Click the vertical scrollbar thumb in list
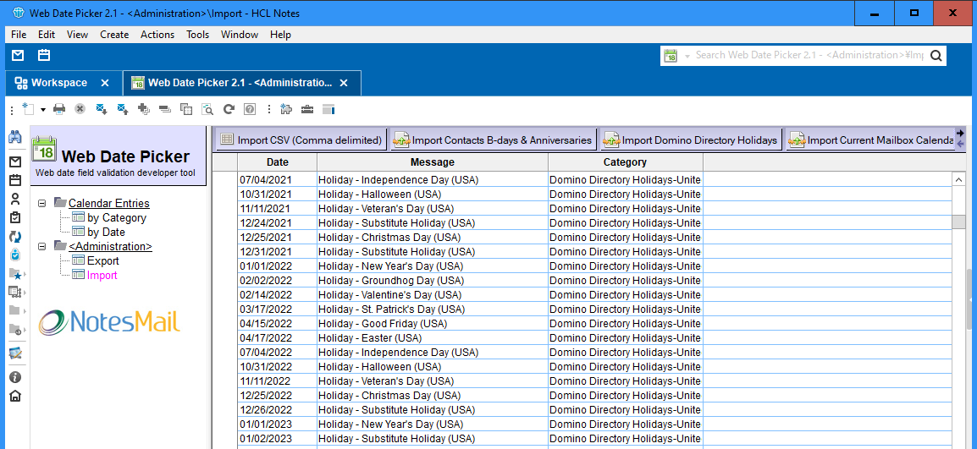 click(958, 222)
